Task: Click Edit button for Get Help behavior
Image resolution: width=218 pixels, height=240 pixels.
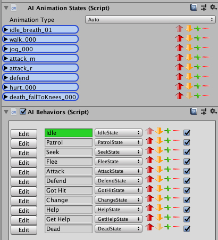Action: pyautogui.click(x=24, y=220)
